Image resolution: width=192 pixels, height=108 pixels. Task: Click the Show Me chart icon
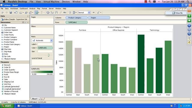click(174, 13)
